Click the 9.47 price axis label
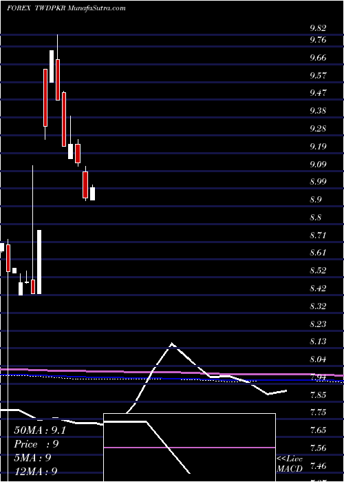 tap(318, 93)
